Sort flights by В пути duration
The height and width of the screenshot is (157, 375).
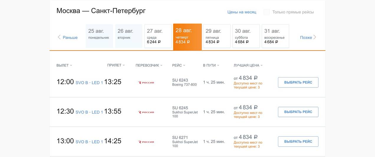pyautogui.click(x=211, y=65)
